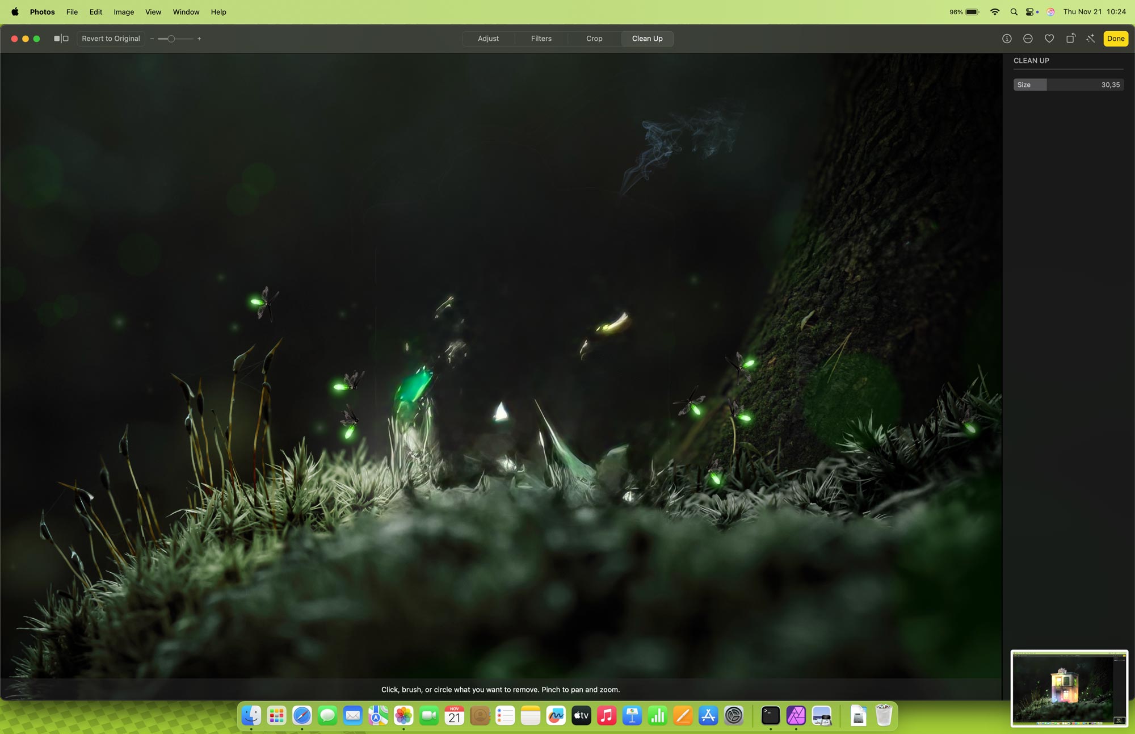The image size is (1135, 734).
Task: Open Finder from the dock
Action: coord(251,715)
